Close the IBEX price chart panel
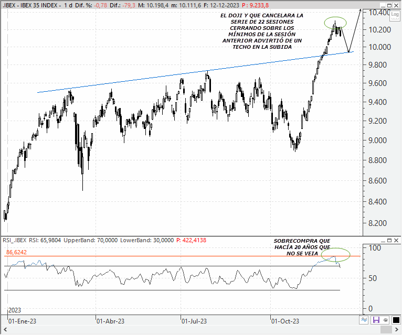This screenshot has height=335, width=402. 396,5
